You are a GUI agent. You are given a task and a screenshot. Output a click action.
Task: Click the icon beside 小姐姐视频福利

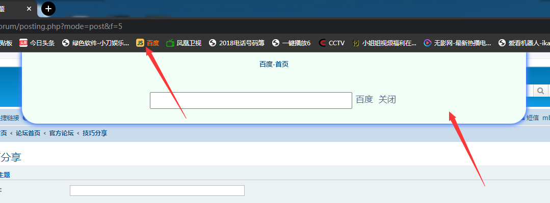coord(356,43)
